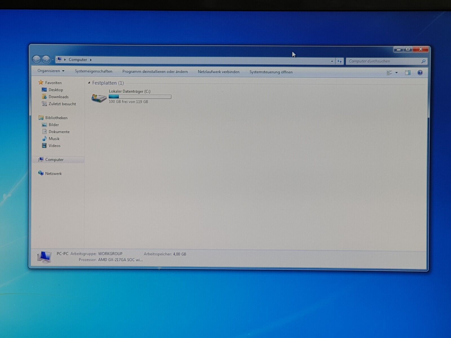Viewport: 451px width, 338px height.
Task: Open the Organisieren dropdown menu
Action: click(51, 71)
